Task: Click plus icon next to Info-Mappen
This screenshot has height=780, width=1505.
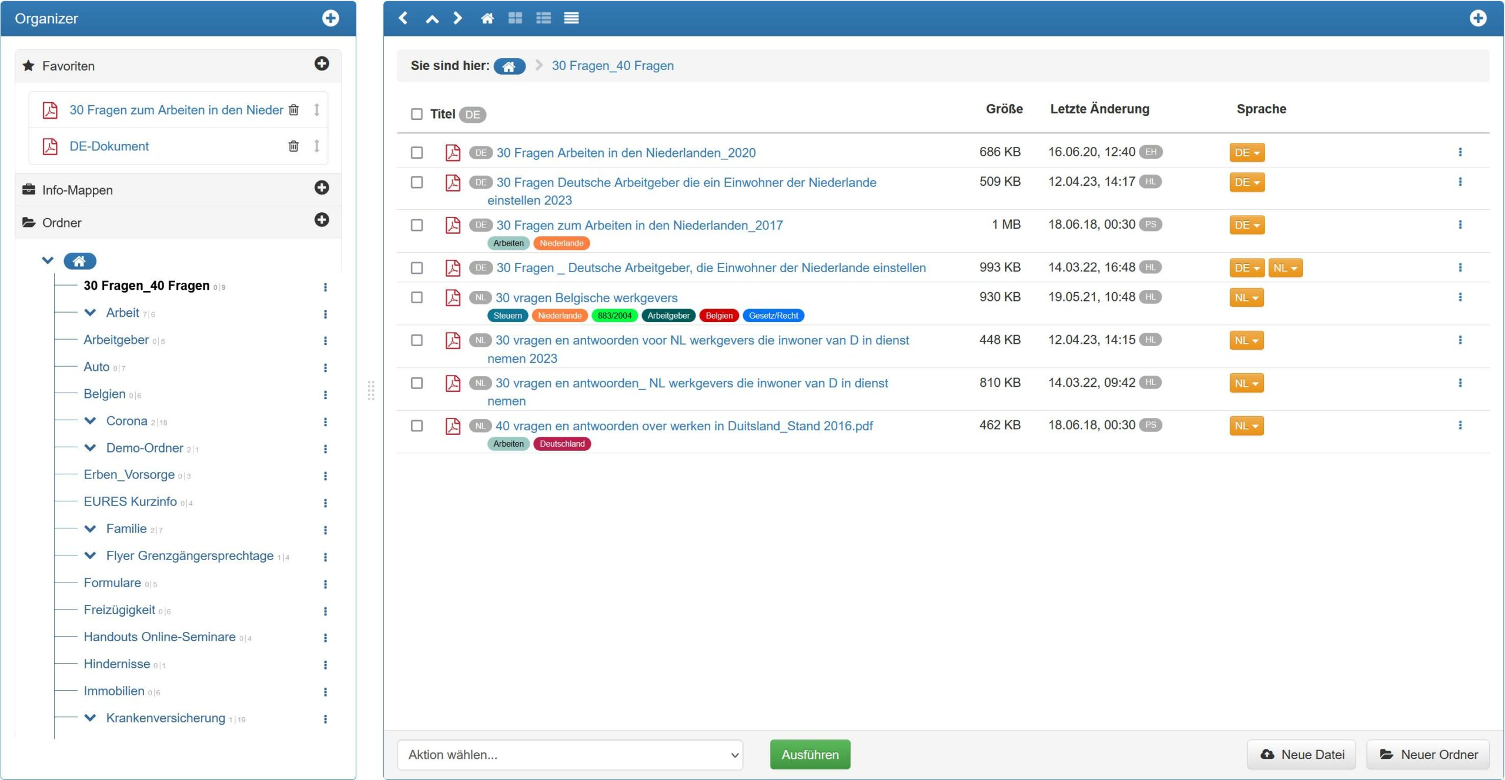Action: coord(322,188)
